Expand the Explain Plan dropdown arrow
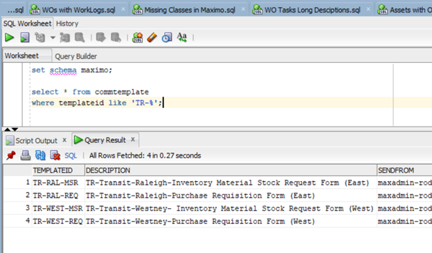Viewport: 432px width, 253px height. pyautogui.click(x=53, y=38)
